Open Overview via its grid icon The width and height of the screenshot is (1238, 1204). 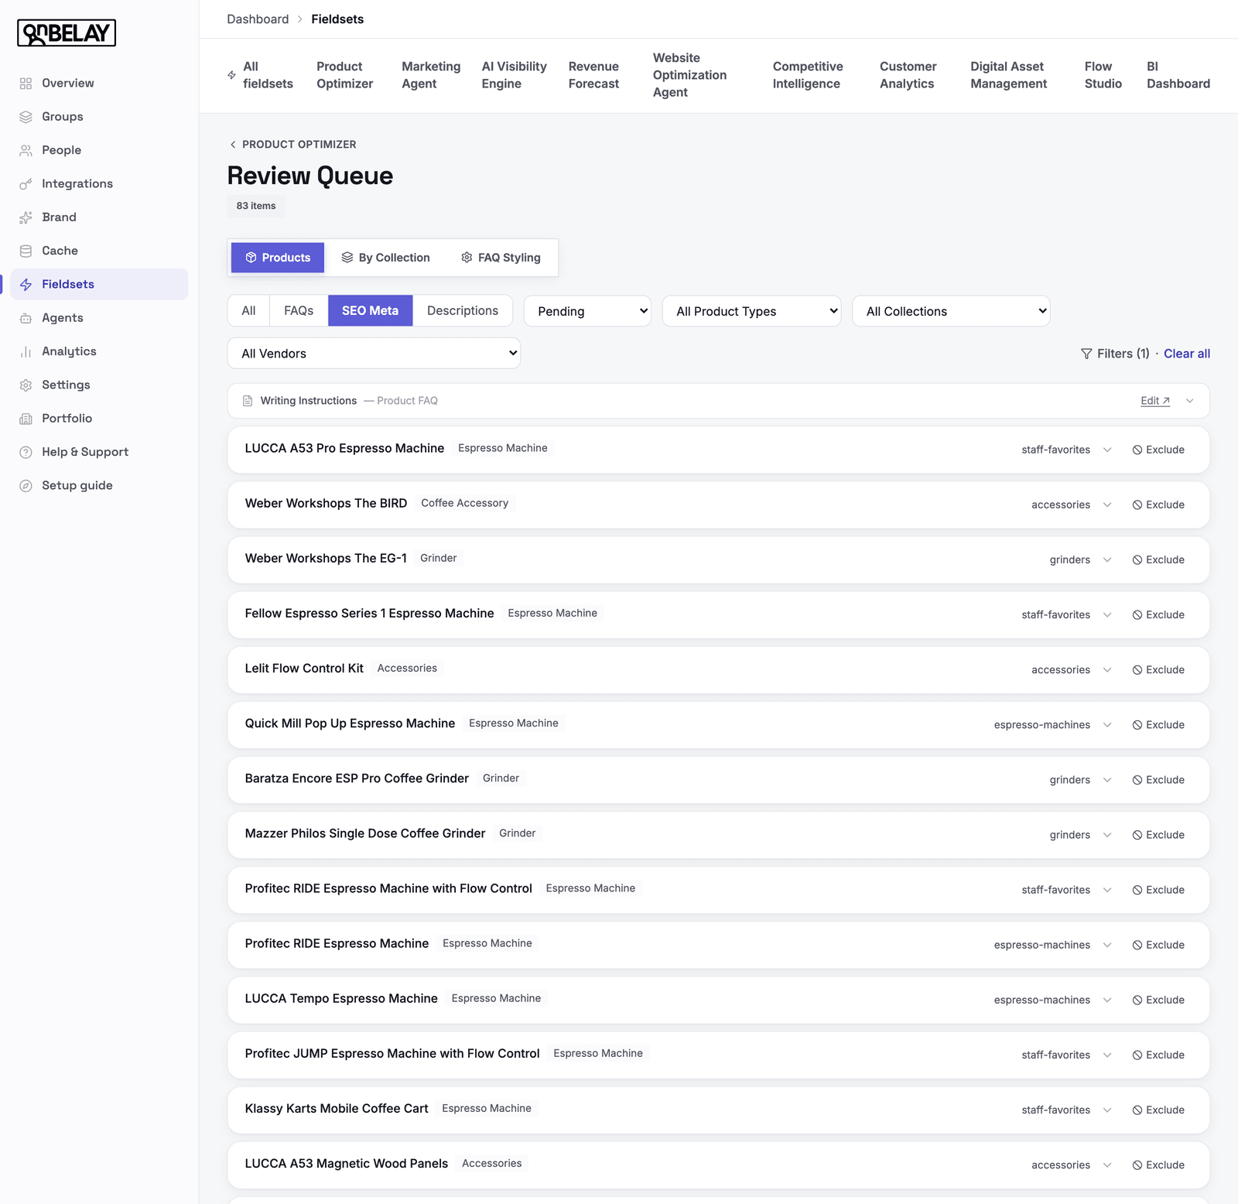26,84
